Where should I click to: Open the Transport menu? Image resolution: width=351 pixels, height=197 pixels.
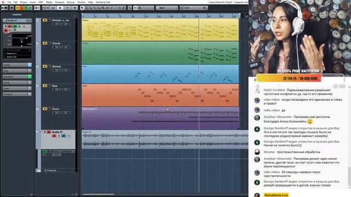(x=60, y=2)
